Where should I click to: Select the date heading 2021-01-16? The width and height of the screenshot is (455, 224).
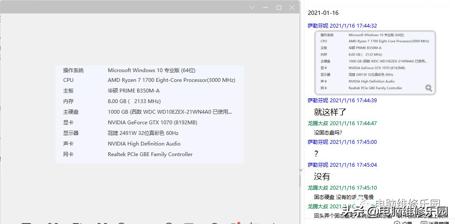(x=323, y=13)
